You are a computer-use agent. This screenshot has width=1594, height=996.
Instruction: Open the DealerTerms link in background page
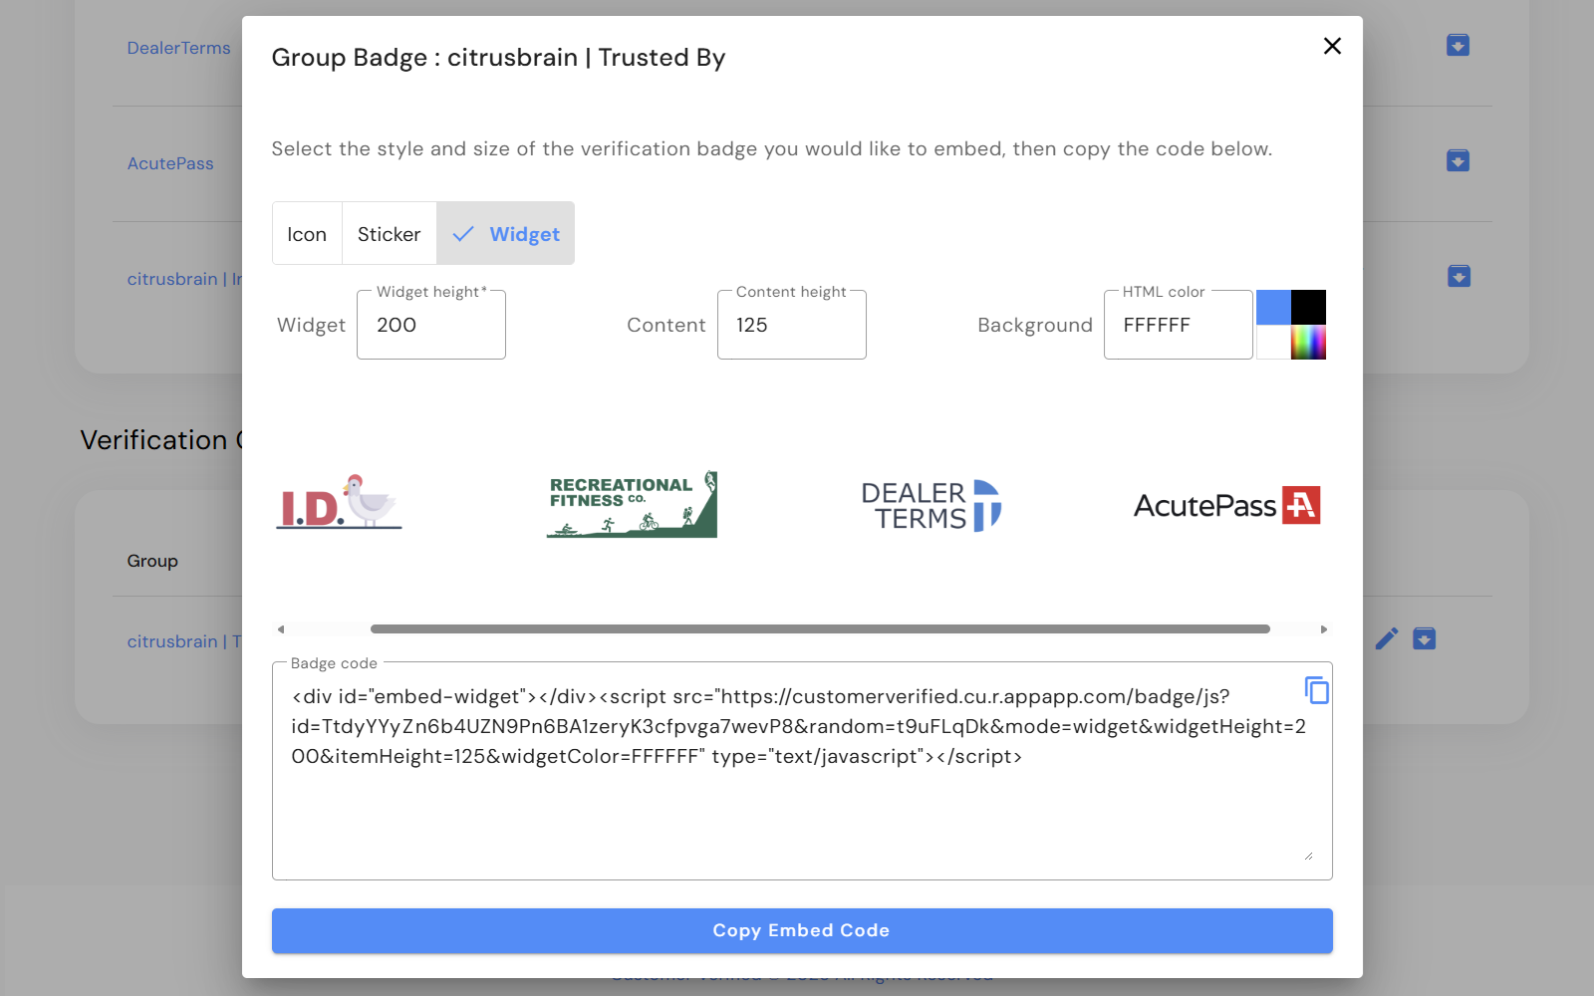[178, 48]
